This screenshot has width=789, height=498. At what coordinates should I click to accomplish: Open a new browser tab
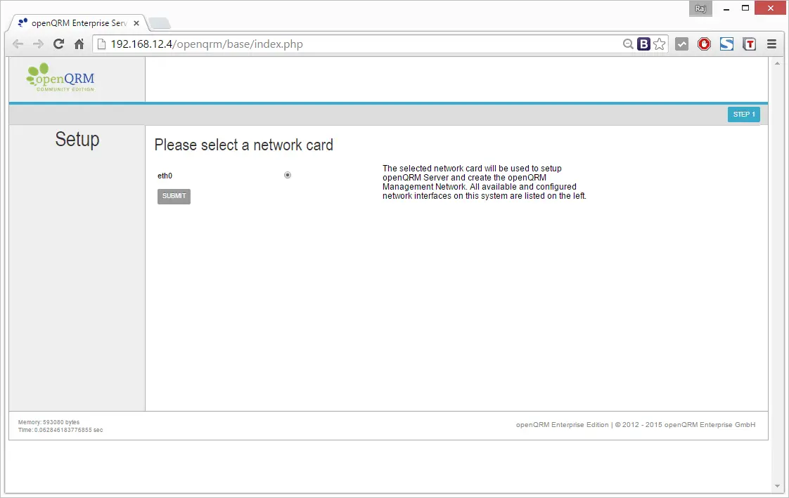click(160, 23)
